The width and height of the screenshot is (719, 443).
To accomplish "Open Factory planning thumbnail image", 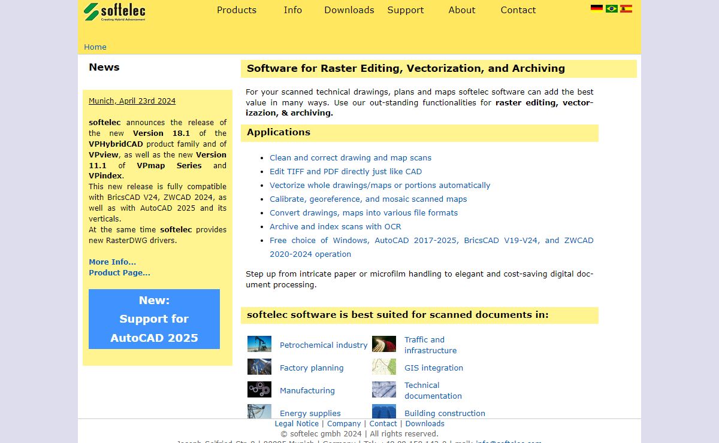I will tap(259, 367).
